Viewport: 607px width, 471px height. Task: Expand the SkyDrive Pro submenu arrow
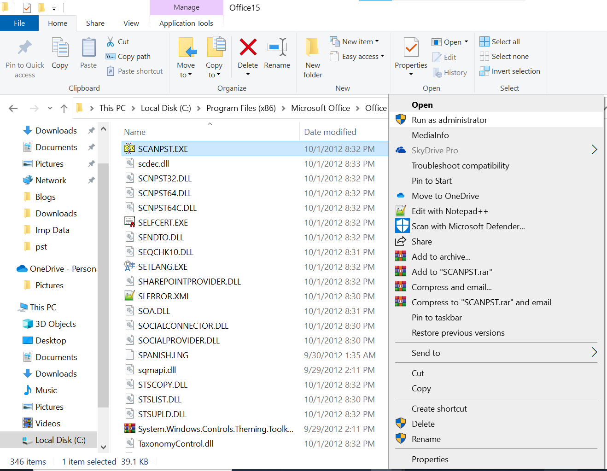[x=594, y=150]
